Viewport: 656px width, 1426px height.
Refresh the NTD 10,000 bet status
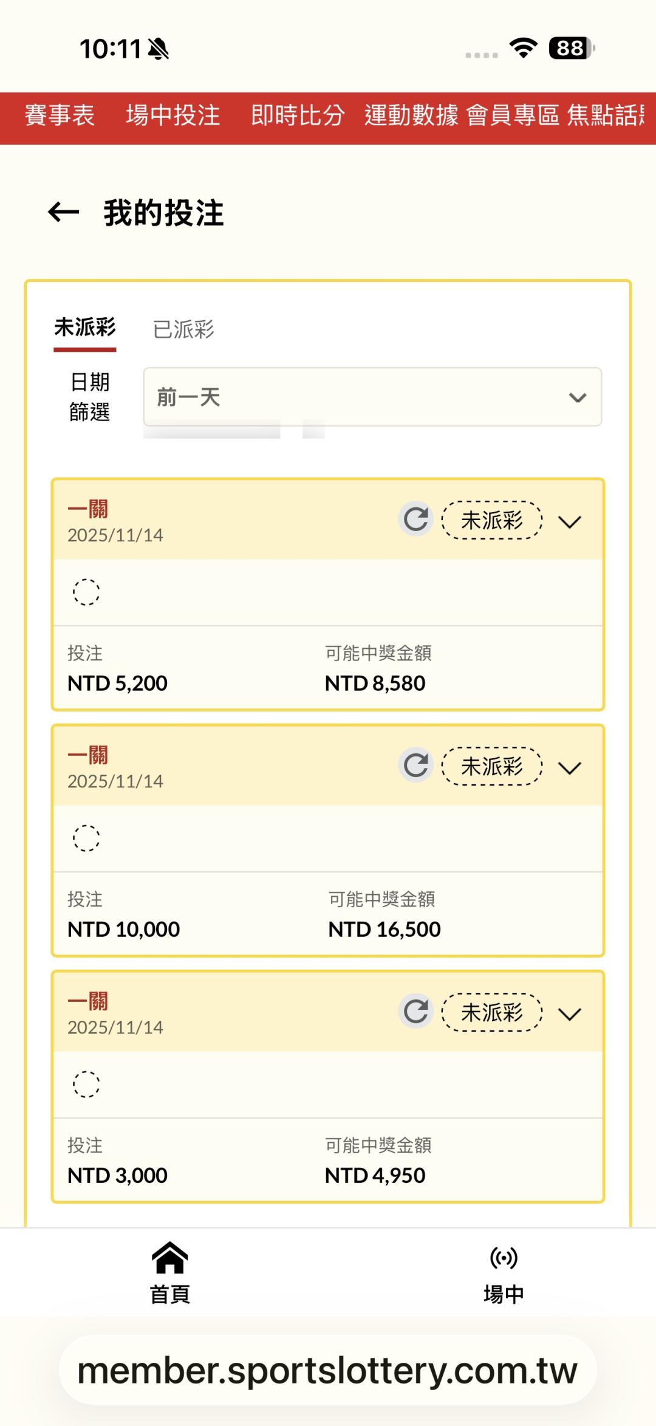(416, 766)
